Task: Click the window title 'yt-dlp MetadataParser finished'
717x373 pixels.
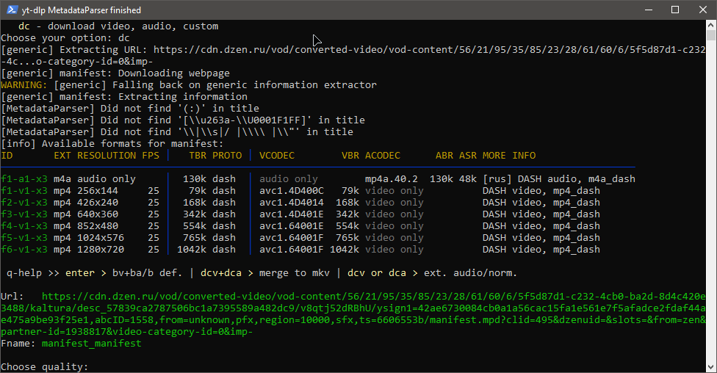Action: [82, 10]
